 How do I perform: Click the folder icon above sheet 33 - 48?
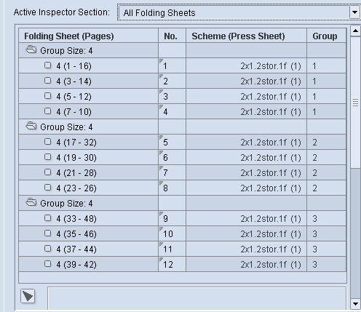coord(31,202)
